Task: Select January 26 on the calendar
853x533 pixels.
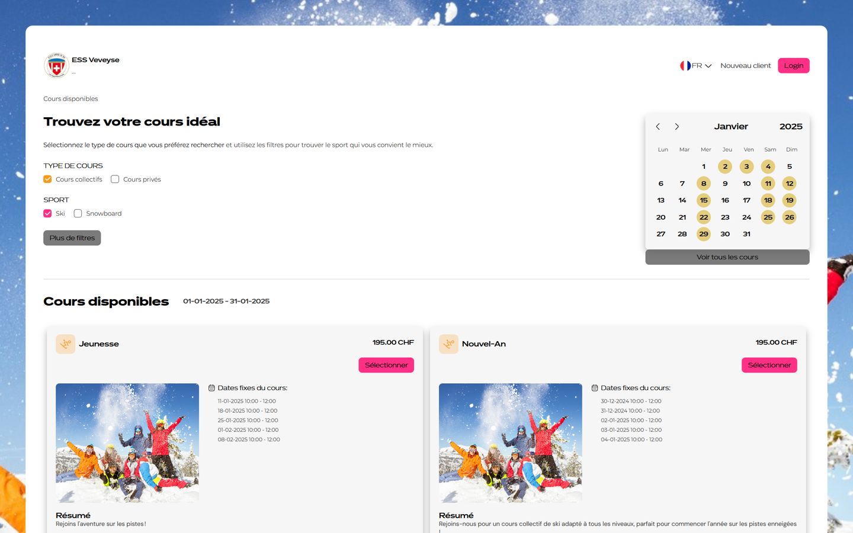Action: point(790,217)
